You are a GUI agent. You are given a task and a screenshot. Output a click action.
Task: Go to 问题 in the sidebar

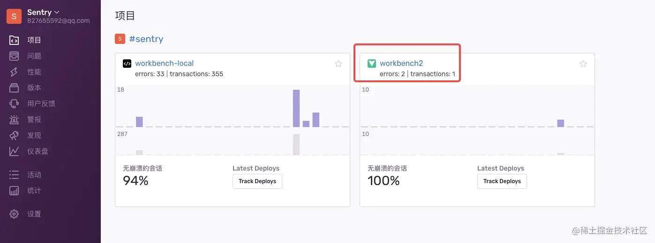click(34, 56)
